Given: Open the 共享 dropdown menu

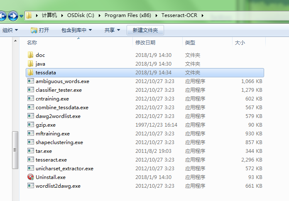Looking at the screenshot, I should point(112,30).
